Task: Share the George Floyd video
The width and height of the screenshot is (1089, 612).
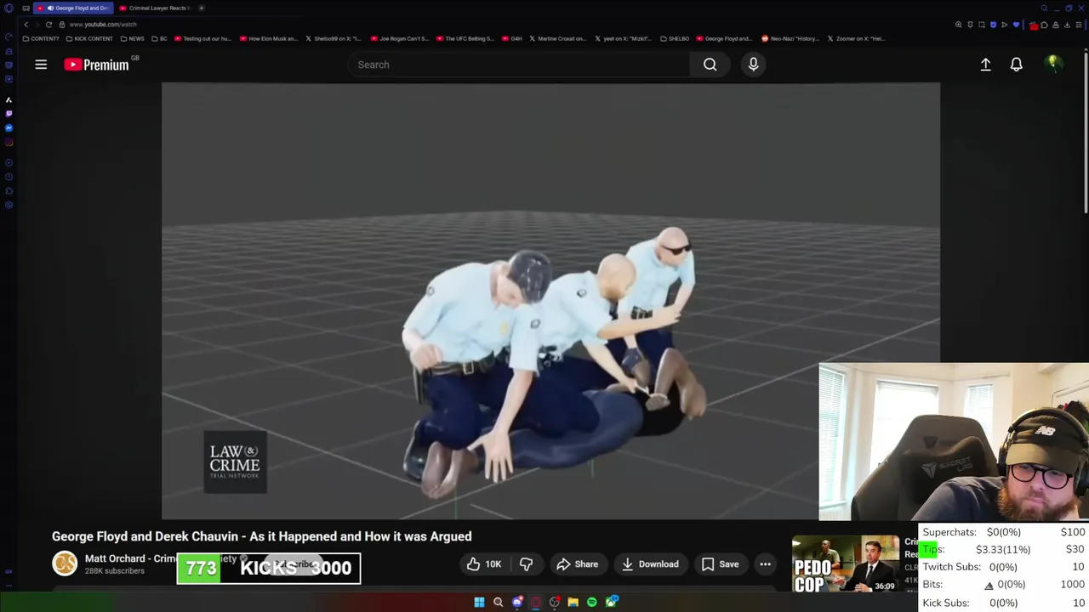Action: coord(578,564)
